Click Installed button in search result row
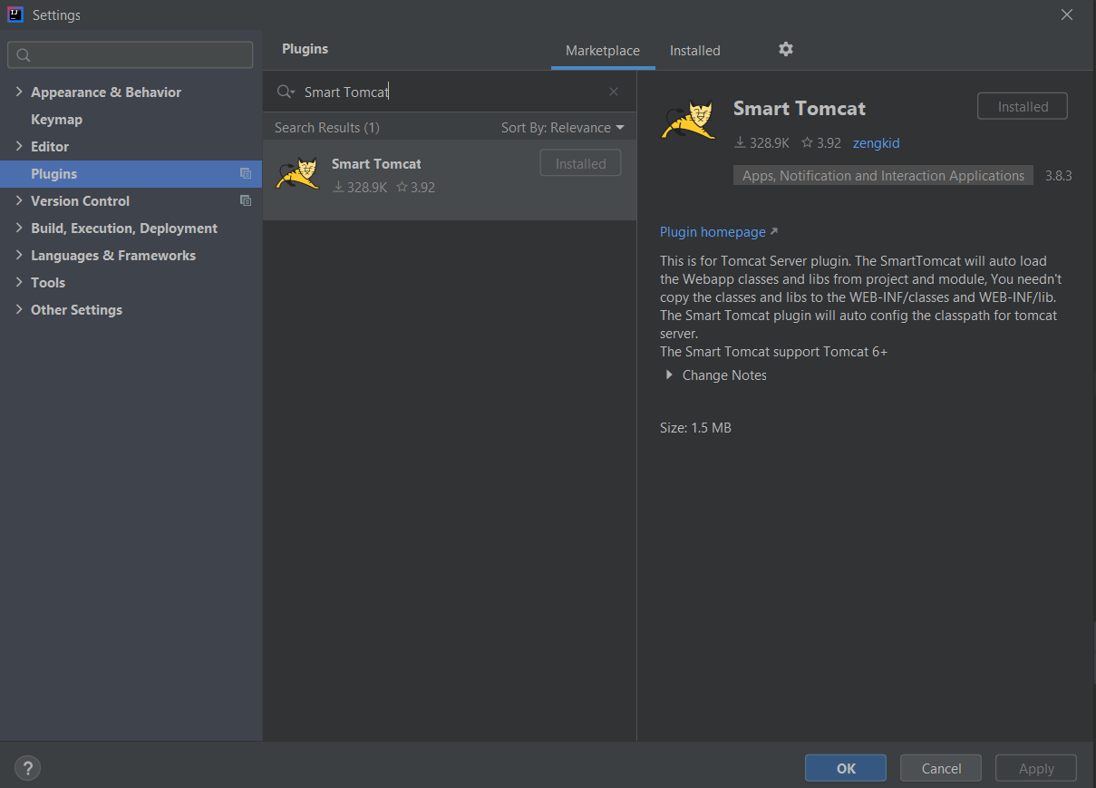This screenshot has height=788, width=1096. 580,163
